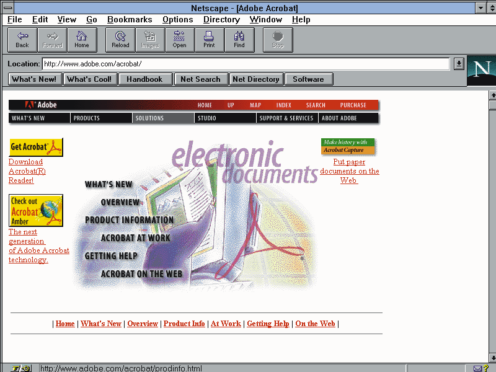This screenshot has height=372, width=496.
Task: Click ACROBAT ON THE WEB image text
Action: click(x=141, y=274)
